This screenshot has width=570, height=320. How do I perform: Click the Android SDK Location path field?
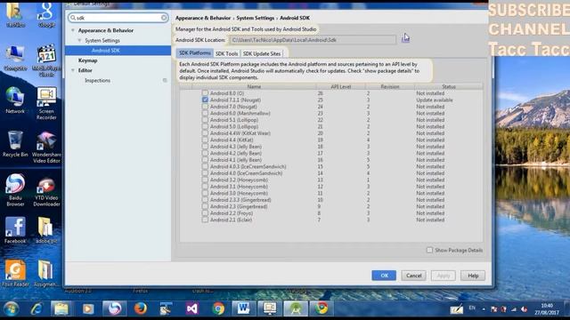pos(313,40)
